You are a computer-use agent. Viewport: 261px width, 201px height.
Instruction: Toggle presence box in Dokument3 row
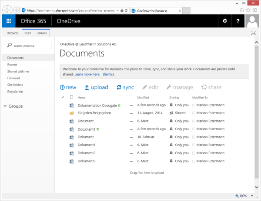click(x=194, y=161)
